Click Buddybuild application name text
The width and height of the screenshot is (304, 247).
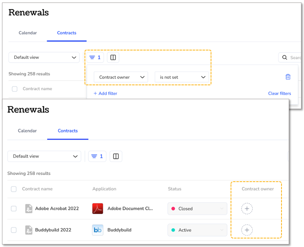point(119,230)
